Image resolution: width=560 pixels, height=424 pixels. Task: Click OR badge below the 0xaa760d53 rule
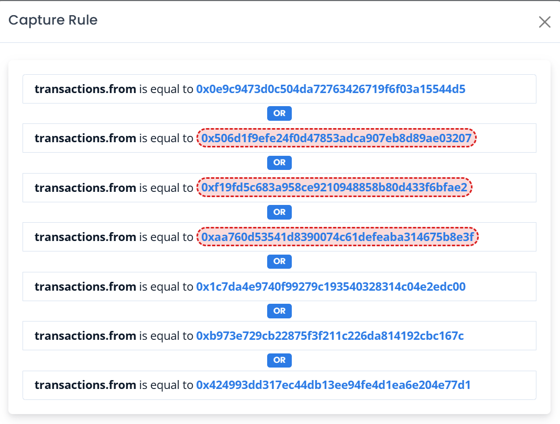(x=279, y=261)
